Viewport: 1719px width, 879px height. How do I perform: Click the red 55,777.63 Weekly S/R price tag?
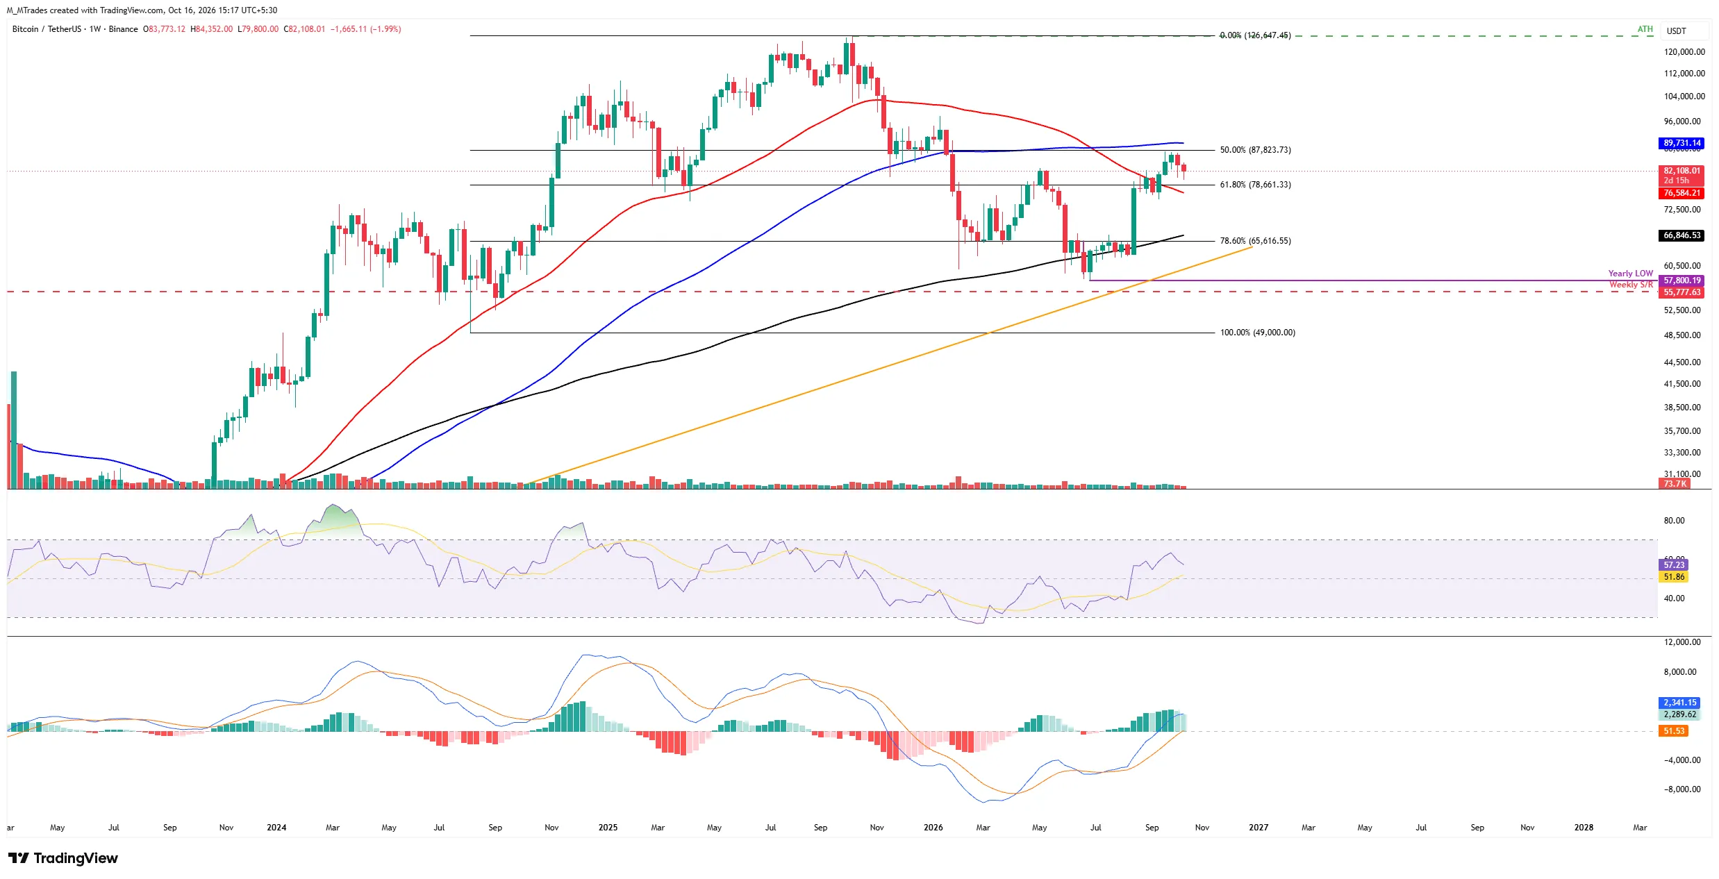1681,292
